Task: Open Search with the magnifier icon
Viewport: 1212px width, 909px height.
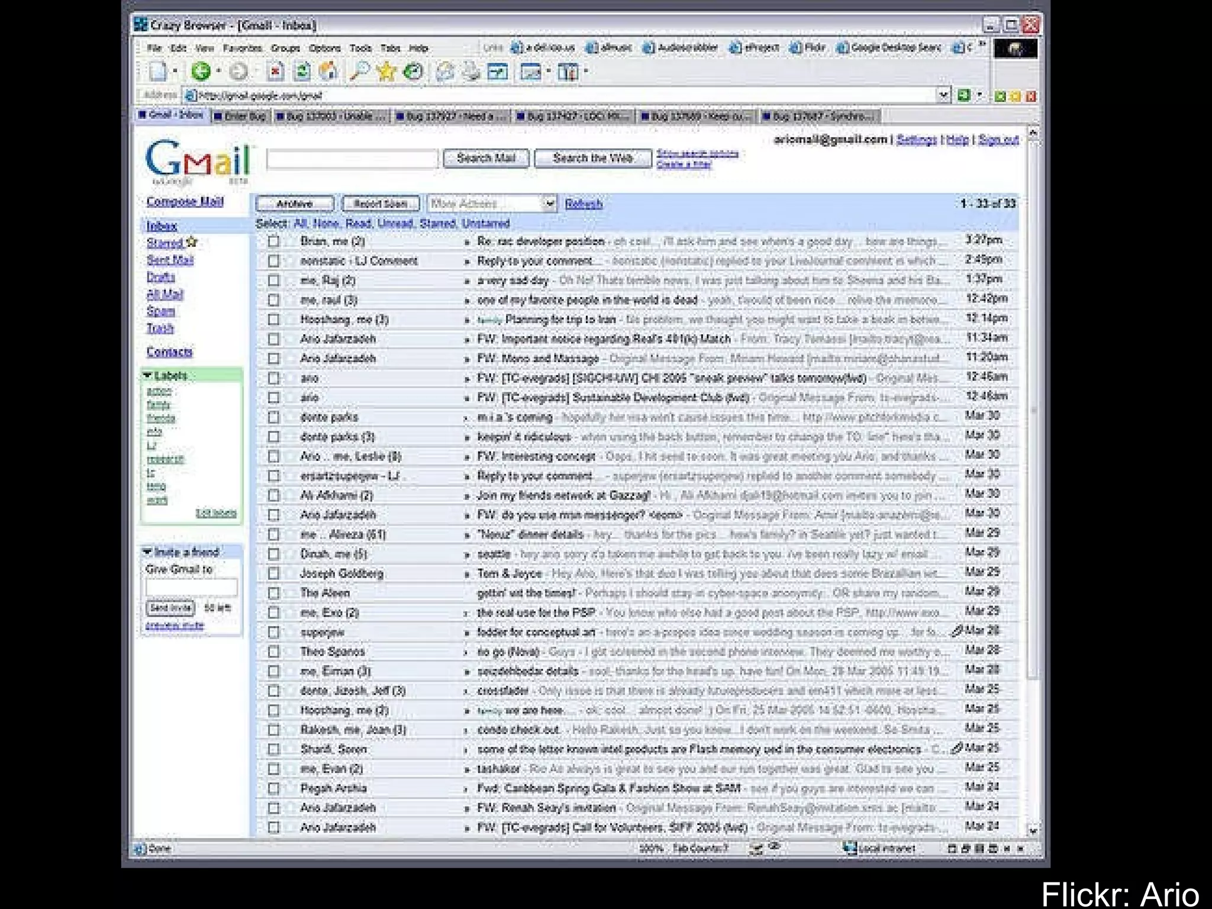Action: pos(359,72)
